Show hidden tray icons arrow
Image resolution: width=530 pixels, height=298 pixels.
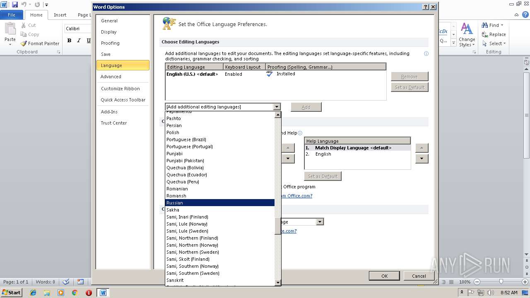coord(462,293)
